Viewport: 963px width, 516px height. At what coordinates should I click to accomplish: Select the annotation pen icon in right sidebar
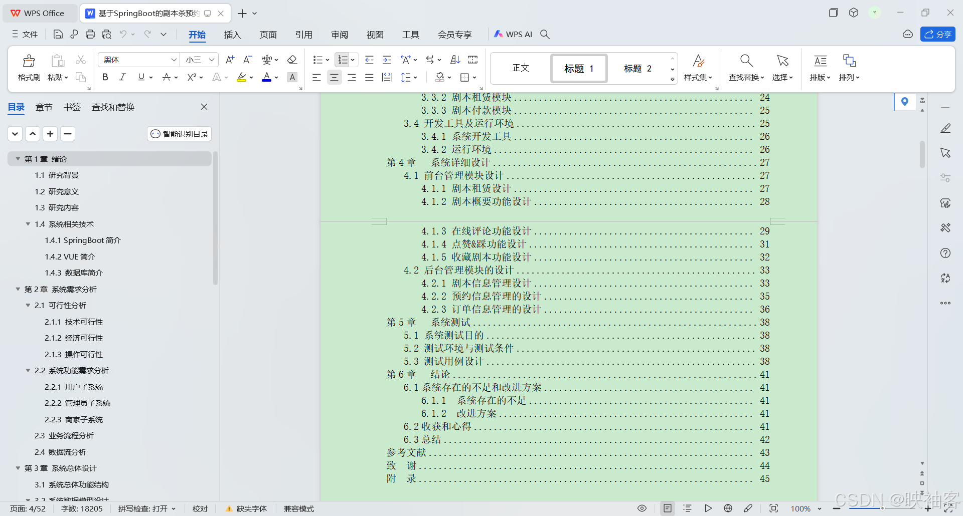click(945, 128)
